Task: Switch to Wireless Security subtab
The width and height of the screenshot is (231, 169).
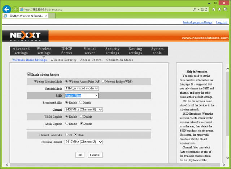Action: click(64, 60)
